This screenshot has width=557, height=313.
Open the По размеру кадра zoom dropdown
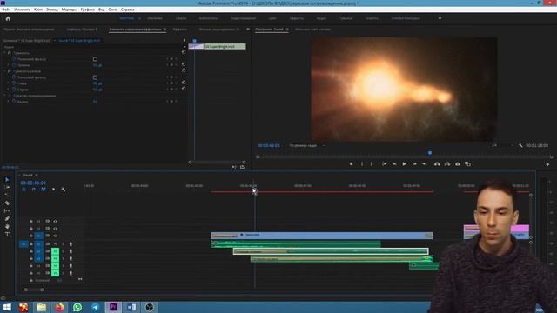coord(307,145)
